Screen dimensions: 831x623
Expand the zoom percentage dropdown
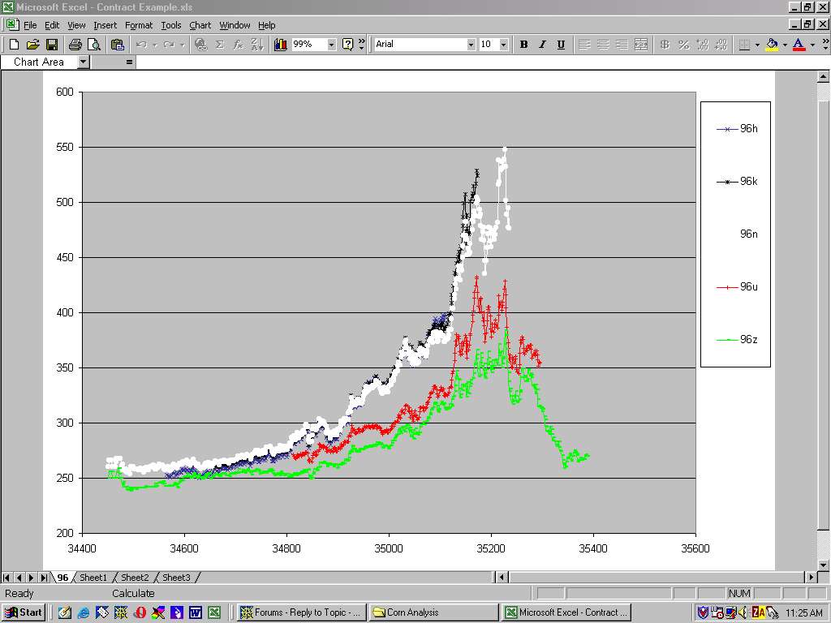pos(331,45)
